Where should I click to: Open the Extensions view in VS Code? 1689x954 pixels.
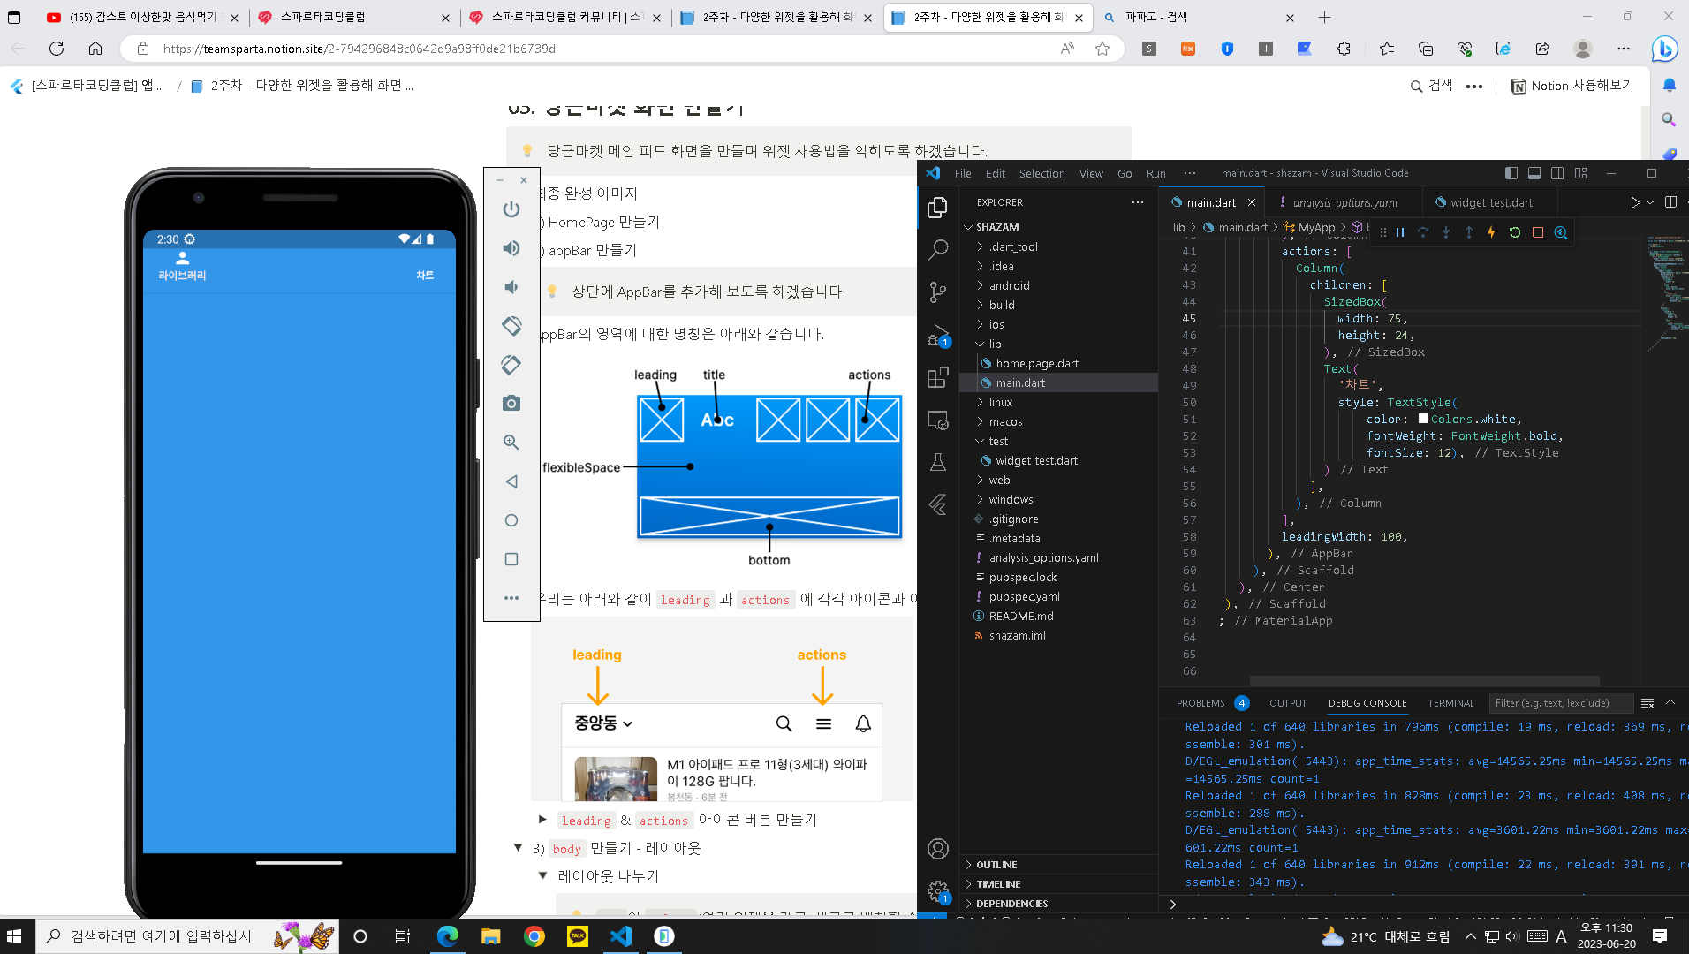pyautogui.click(x=938, y=377)
